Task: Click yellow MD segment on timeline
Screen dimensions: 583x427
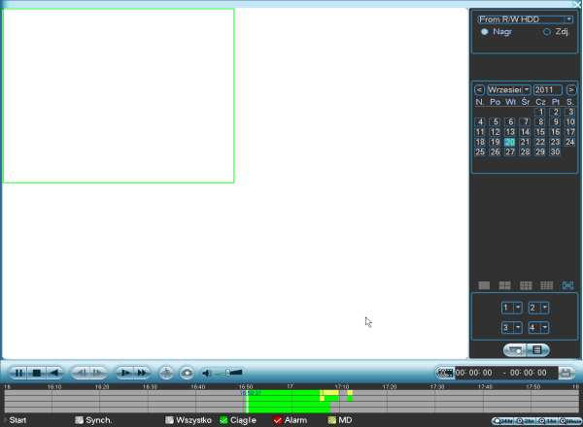Action: [x=330, y=392]
